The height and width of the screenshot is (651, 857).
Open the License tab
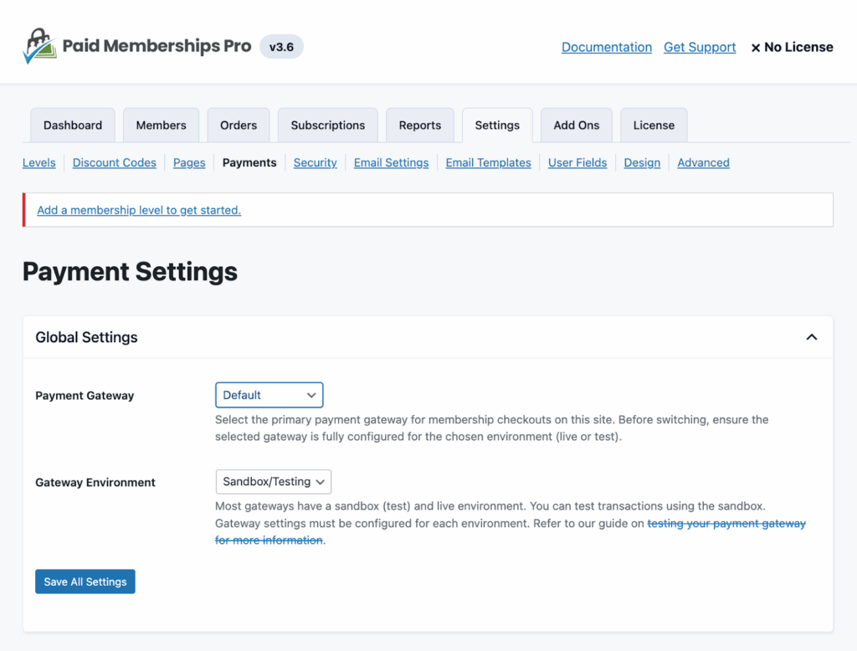coord(653,125)
